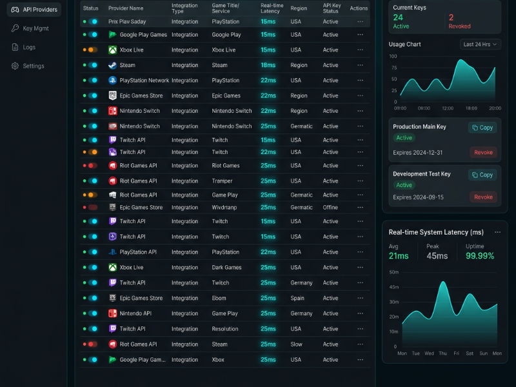Image resolution: width=516 pixels, height=387 pixels.
Task: Click the Xbox Live icon in the Dark Games row
Action: 112,267
